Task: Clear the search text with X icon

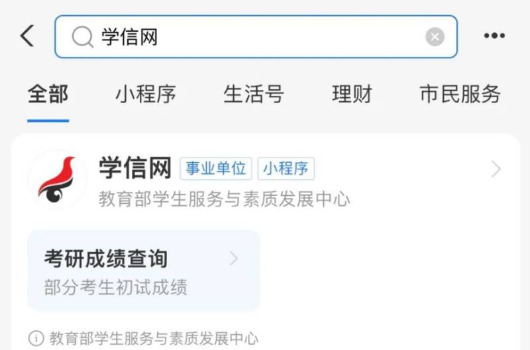Action: [x=435, y=36]
